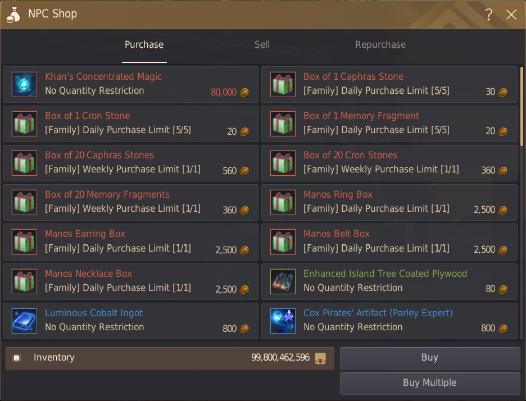The height and width of the screenshot is (401, 526).
Task: Click the Box of 20 Caphras Stones icon
Action: click(24, 163)
